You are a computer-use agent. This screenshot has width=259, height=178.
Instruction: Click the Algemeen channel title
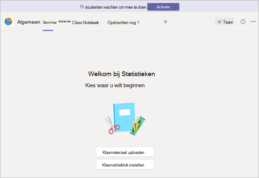click(x=28, y=22)
